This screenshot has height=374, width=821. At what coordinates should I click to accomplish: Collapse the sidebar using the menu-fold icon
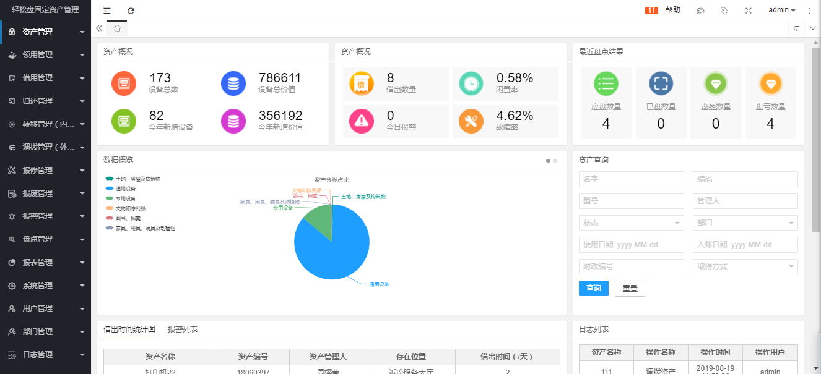[x=107, y=11]
